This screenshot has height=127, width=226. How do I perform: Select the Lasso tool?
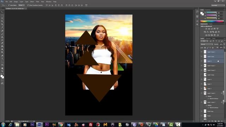click(x=2, y=18)
